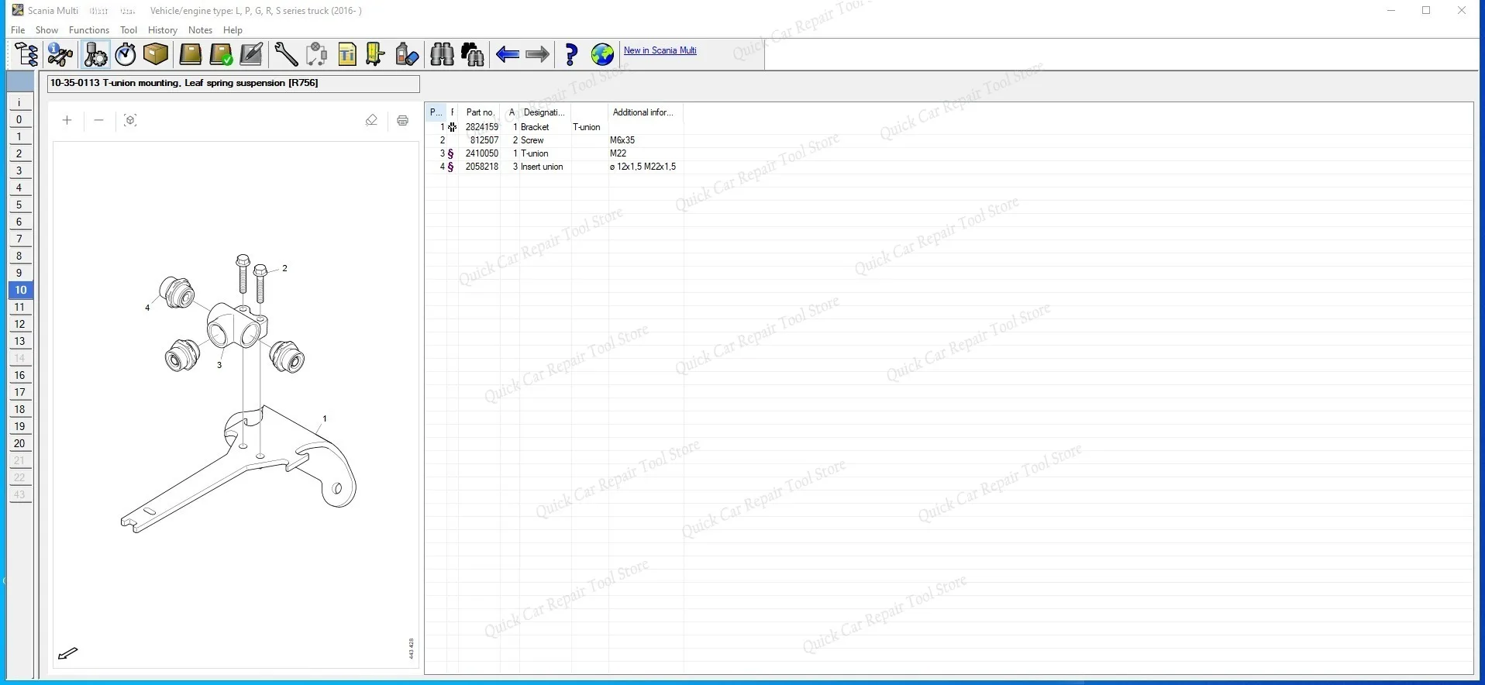Screen dimensions: 1485x685
Task: Click the notebook with pen icon
Action: 251,54
